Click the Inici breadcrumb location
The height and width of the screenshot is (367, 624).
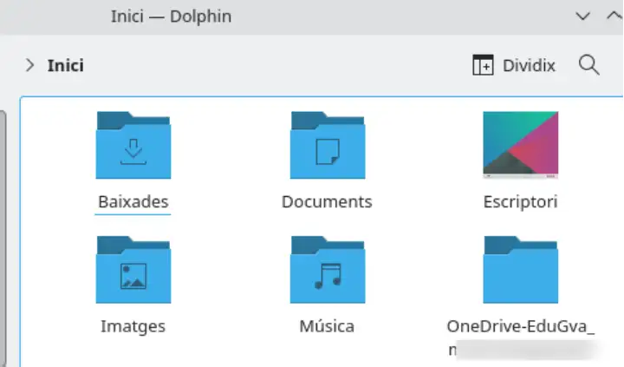tap(66, 65)
